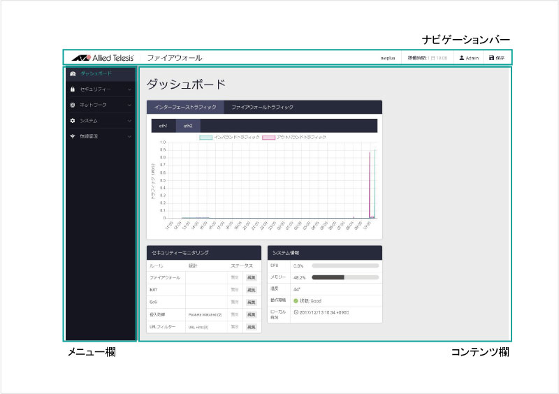Click edit button in Packets Matched row
The height and width of the screenshot is (394, 559).
(252, 314)
